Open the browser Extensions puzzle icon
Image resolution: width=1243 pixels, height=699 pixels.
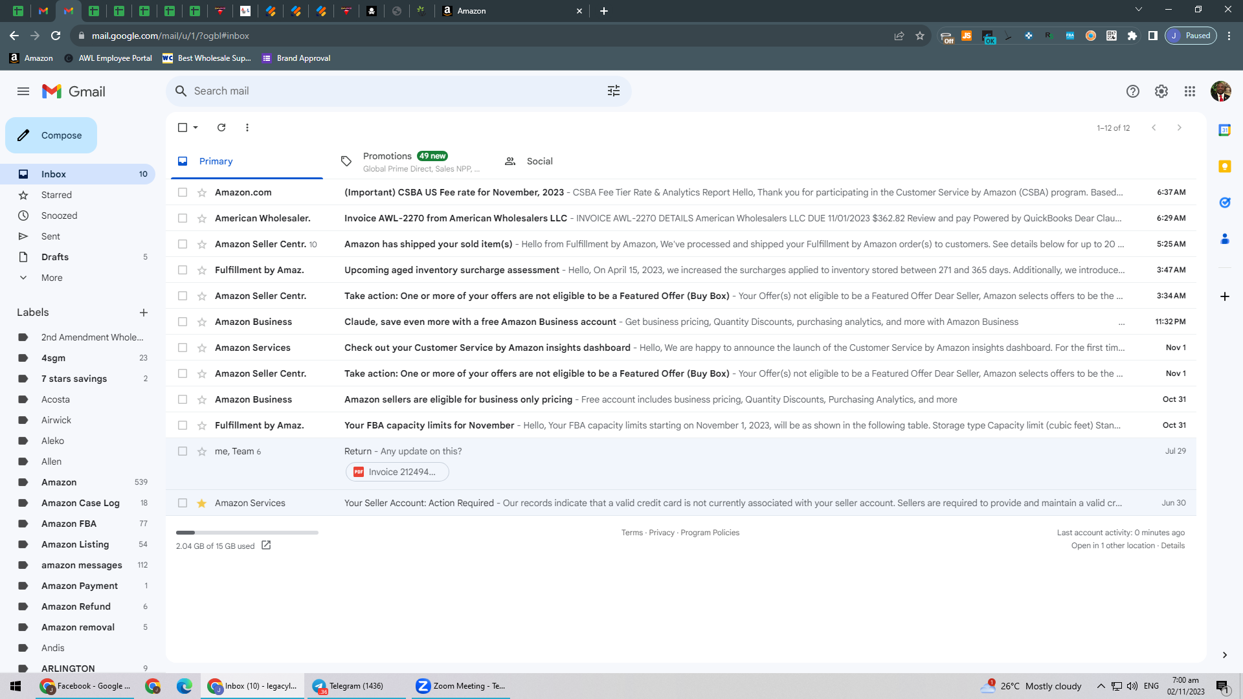click(x=1132, y=36)
